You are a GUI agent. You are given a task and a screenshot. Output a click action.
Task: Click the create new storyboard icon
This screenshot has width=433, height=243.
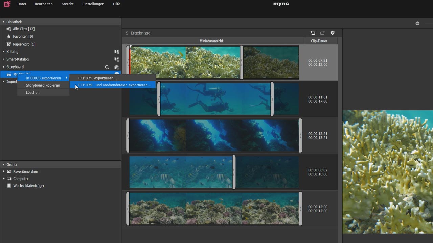tap(116, 67)
